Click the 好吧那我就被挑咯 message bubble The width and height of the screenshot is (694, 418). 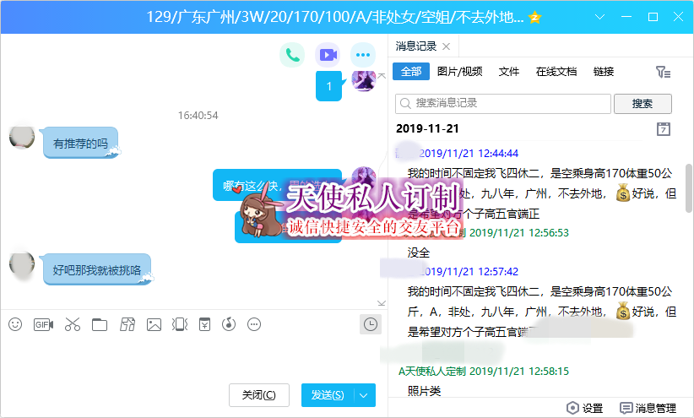tap(97, 269)
